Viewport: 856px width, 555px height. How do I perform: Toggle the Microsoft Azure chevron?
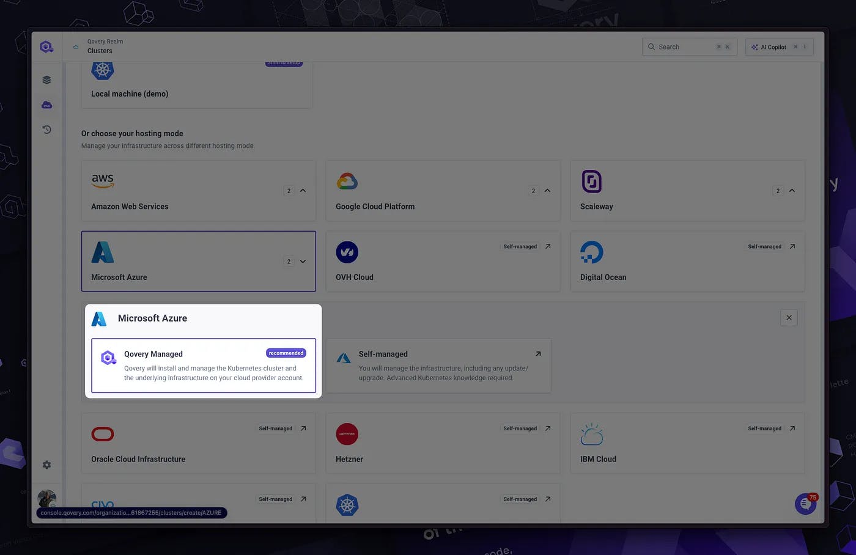coord(303,262)
